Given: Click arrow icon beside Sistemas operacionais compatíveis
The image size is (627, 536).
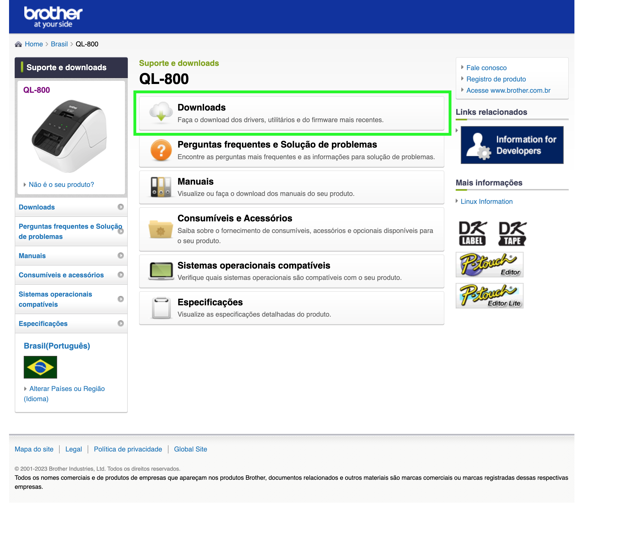Looking at the screenshot, I should (120, 299).
